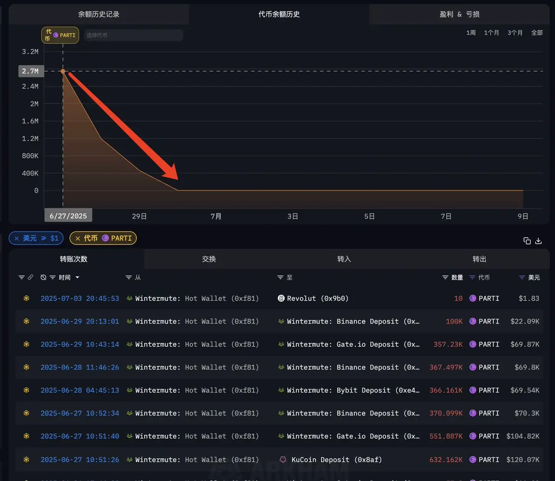This screenshot has width=555, height=481.
Task: Click the orange data point at 6/27/2025
Action: pyautogui.click(x=63, y=71)
